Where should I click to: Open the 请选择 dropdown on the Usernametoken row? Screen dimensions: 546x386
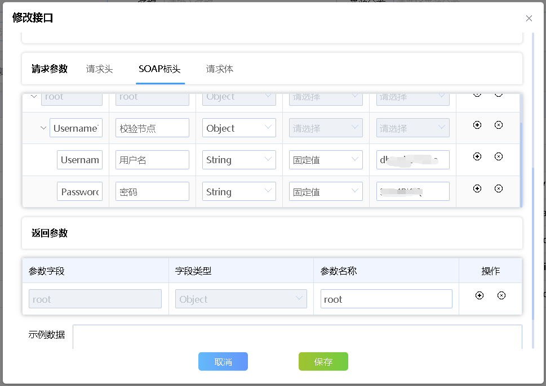coord(326,128)
